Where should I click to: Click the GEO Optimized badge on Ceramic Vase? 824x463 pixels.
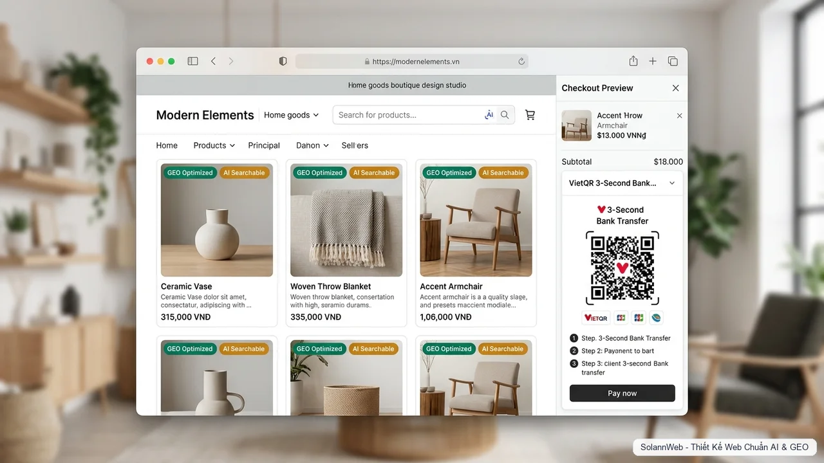click(190, 173)
